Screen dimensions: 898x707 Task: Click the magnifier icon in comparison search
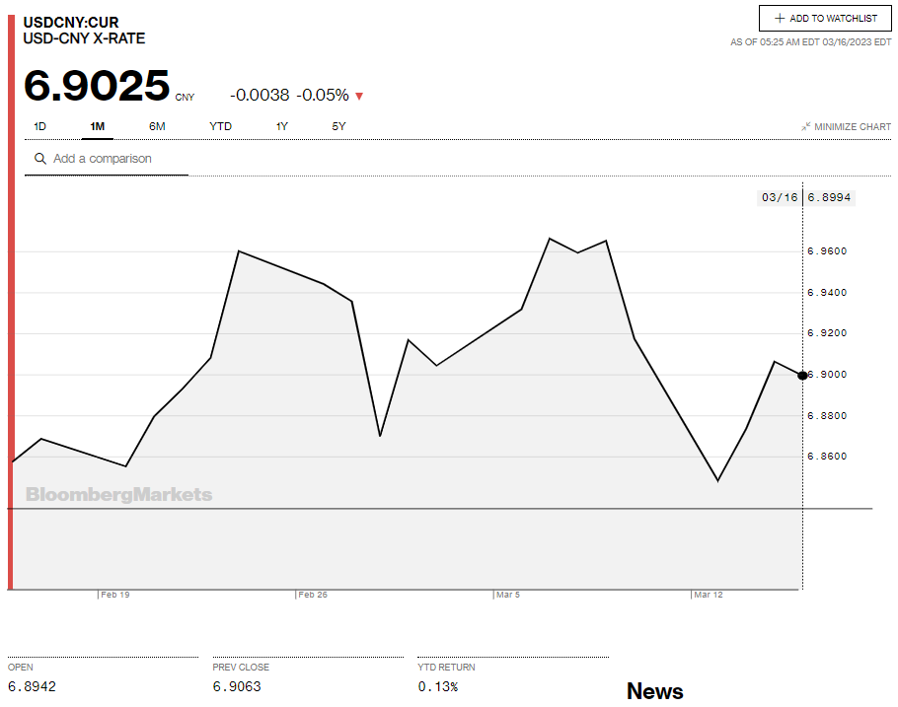click(40, 159)
